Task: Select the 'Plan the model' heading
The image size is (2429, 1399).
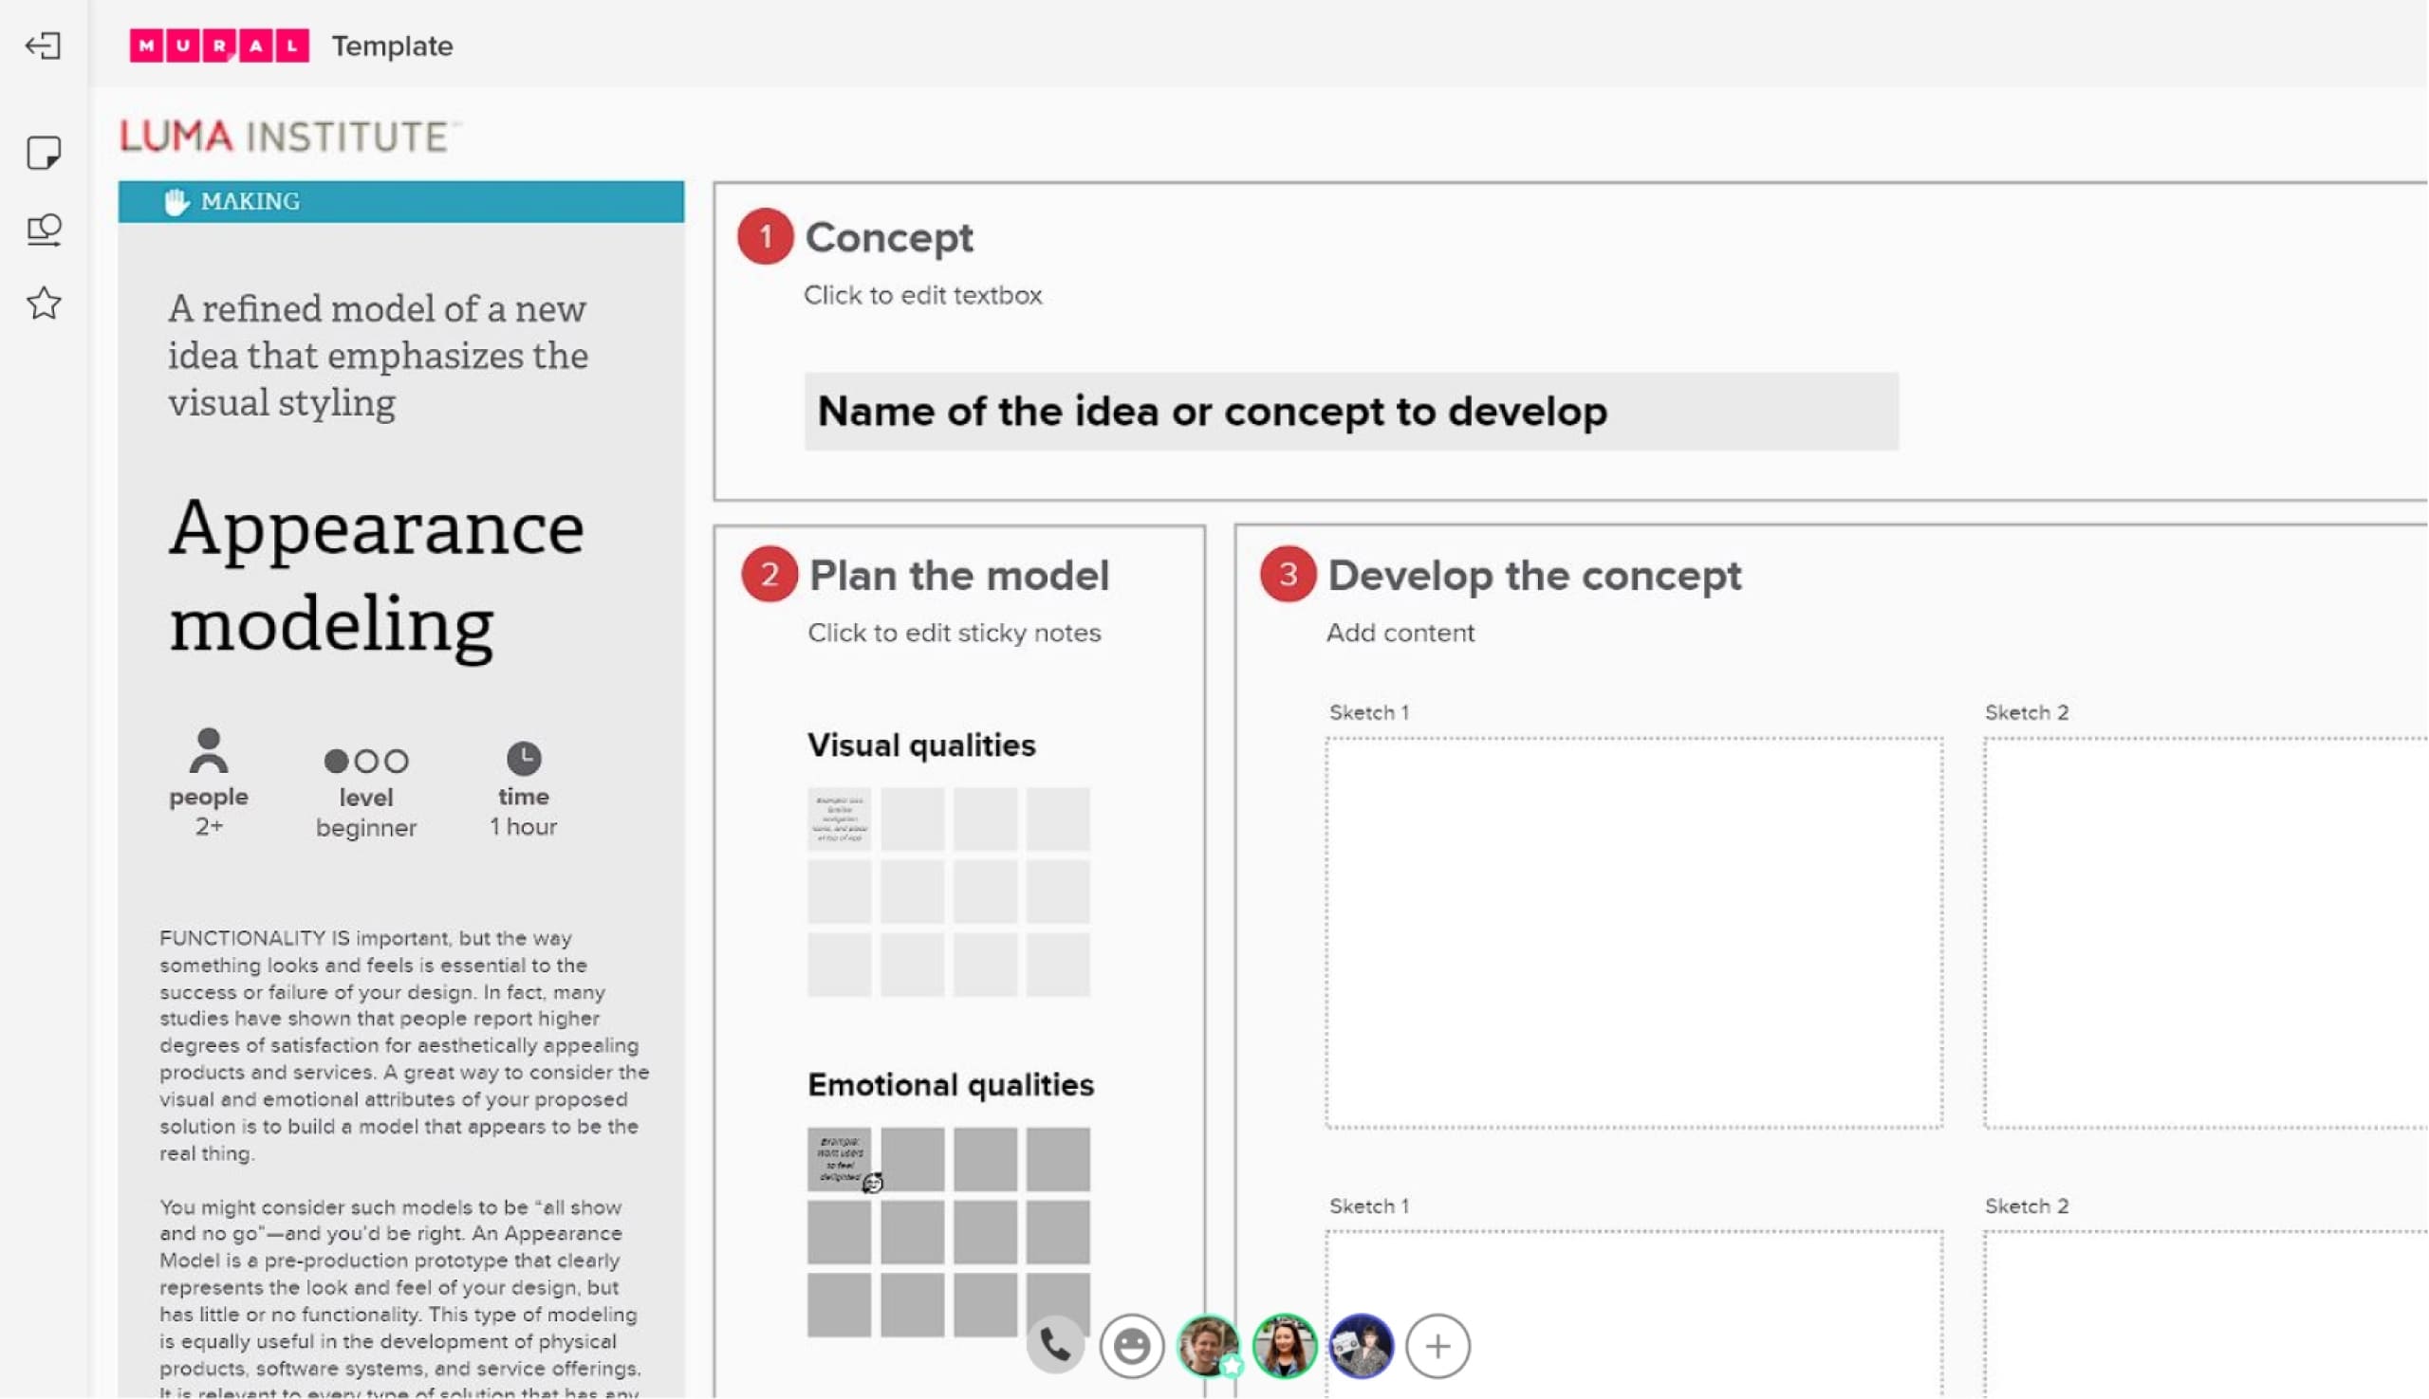Action: pos(958,576)
